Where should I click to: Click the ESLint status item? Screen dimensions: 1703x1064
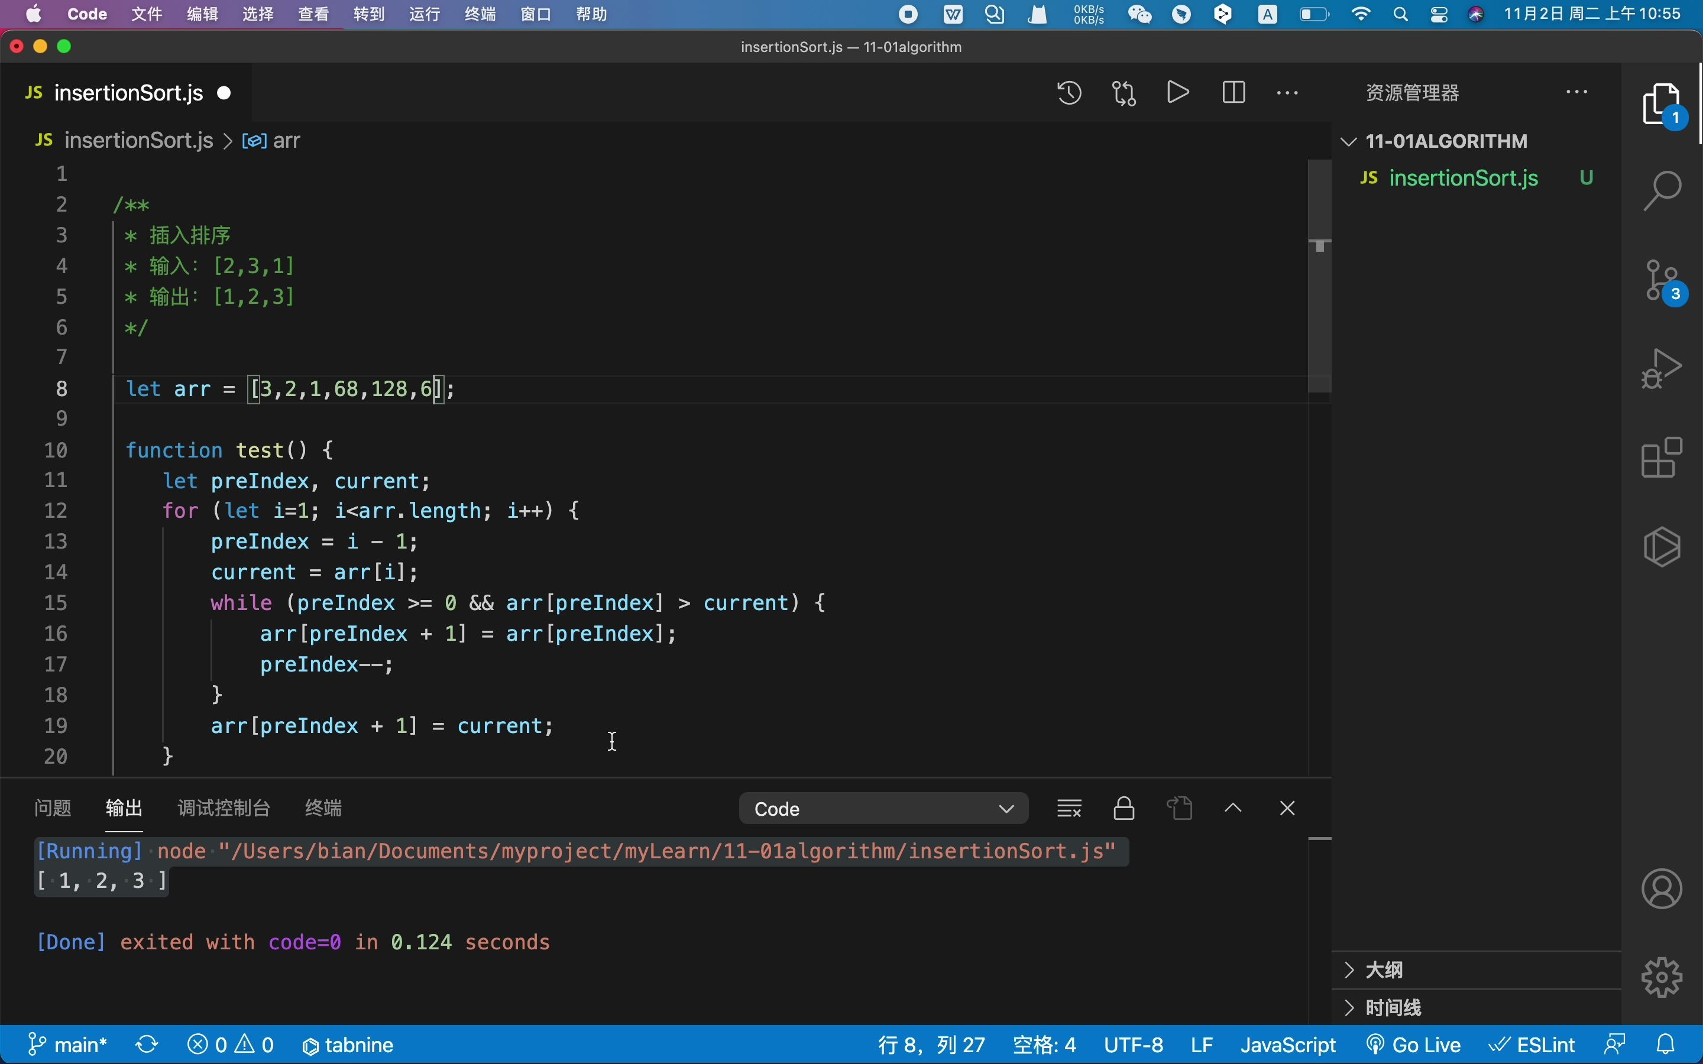1532,1045
